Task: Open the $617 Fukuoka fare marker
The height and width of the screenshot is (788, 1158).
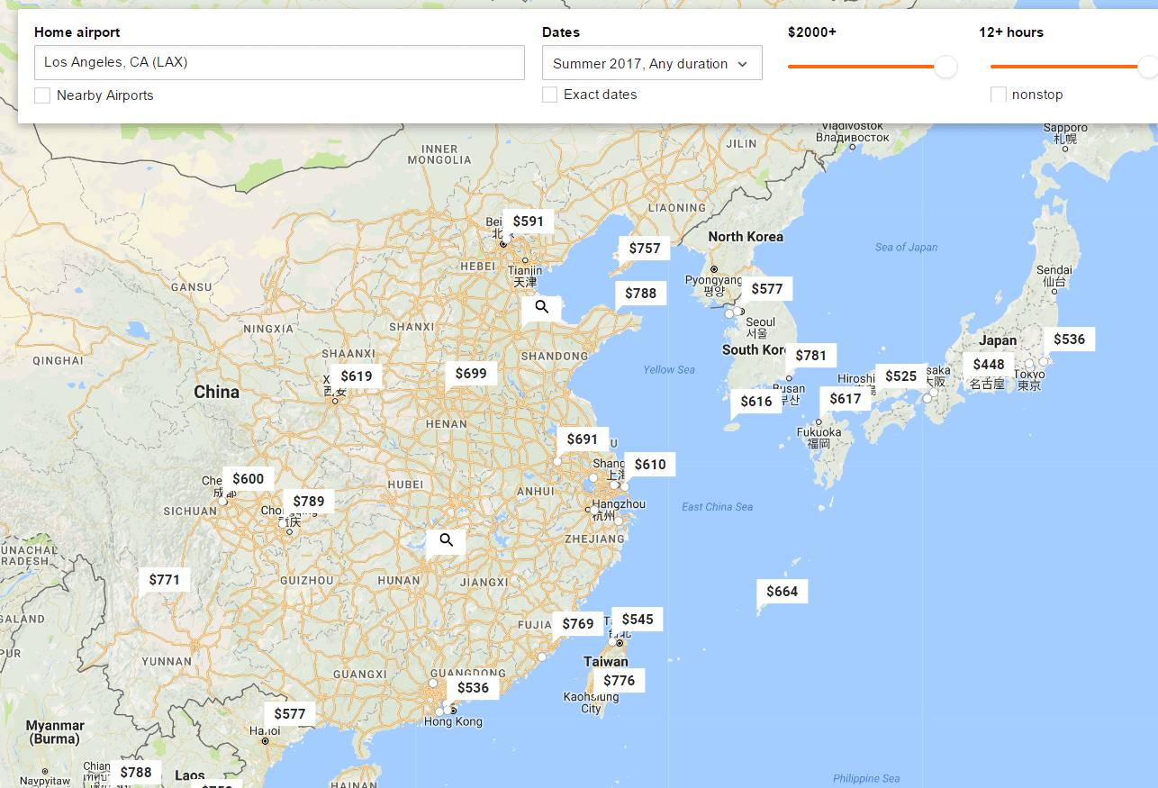Action: [845, 399]
